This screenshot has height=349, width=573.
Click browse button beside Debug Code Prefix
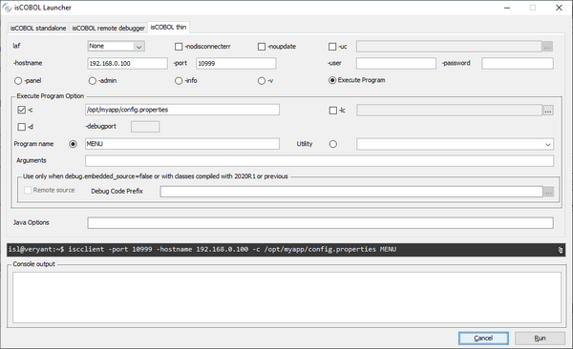click(548, 192)
